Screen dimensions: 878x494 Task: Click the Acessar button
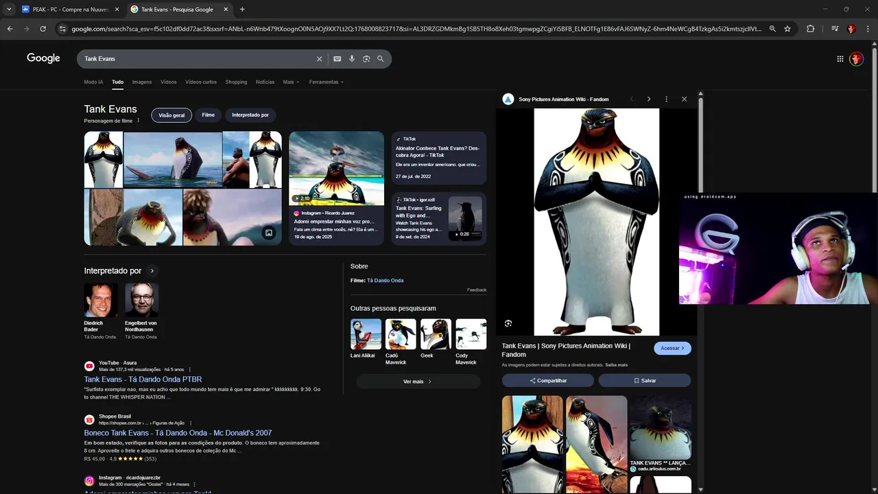(x=672, y=348)
